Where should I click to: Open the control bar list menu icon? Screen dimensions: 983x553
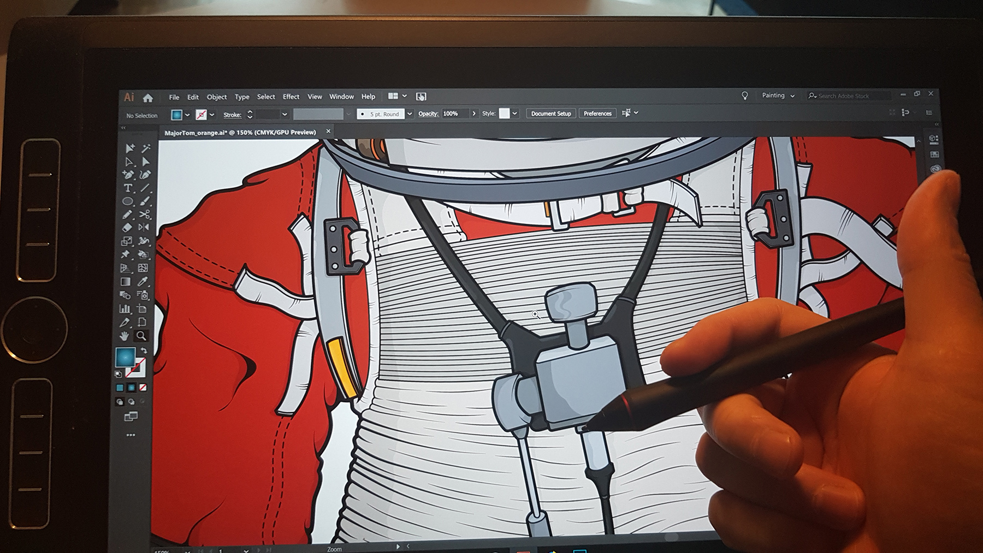tap(929, 112)
